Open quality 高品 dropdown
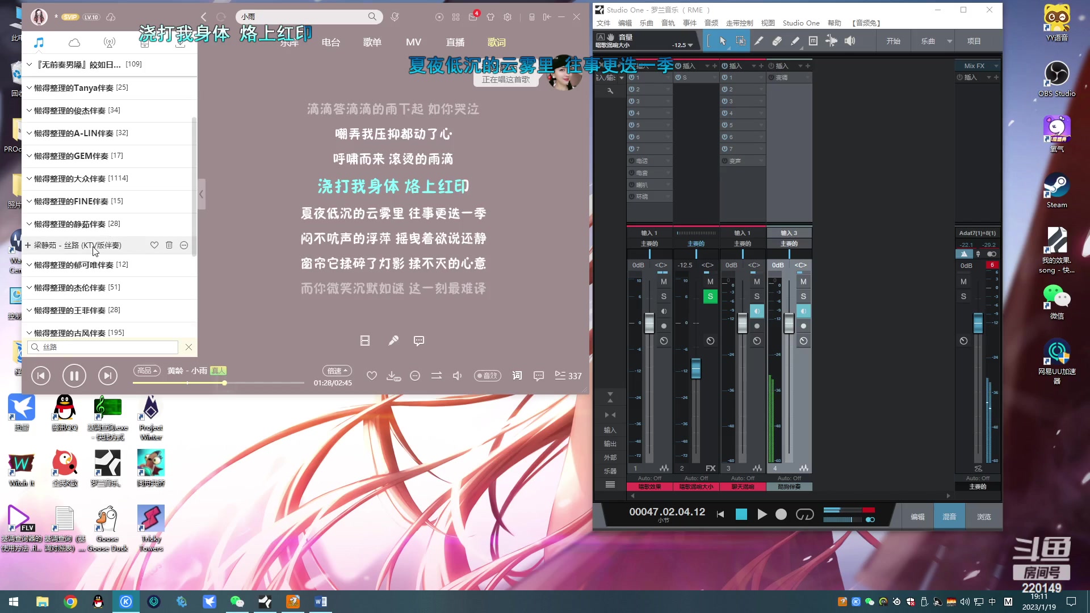The image size is (1090, 613). pos(147,371)
